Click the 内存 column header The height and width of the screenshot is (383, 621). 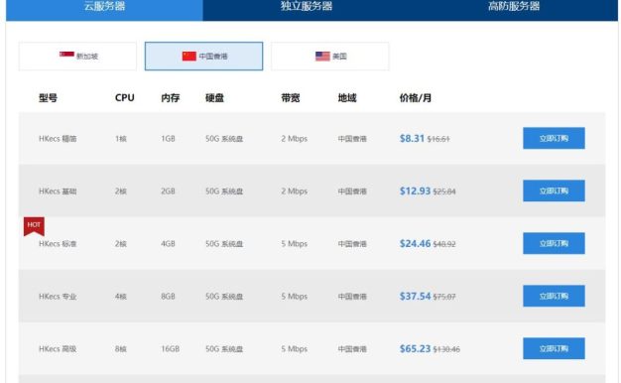[171, 98]
